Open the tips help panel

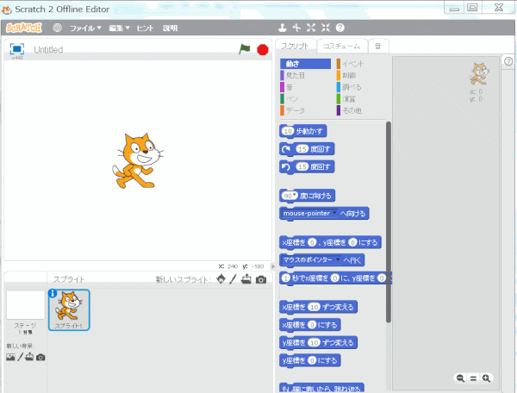(508, 61)
